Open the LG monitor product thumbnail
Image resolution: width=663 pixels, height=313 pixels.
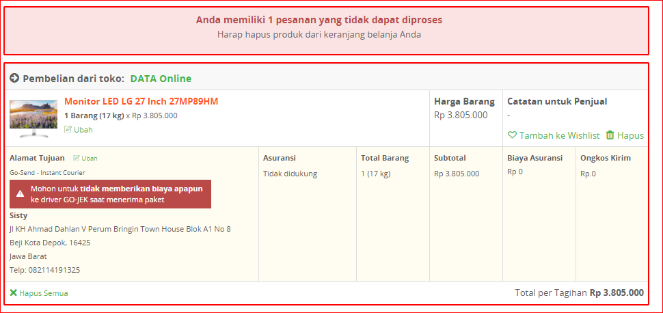point(33,118)
